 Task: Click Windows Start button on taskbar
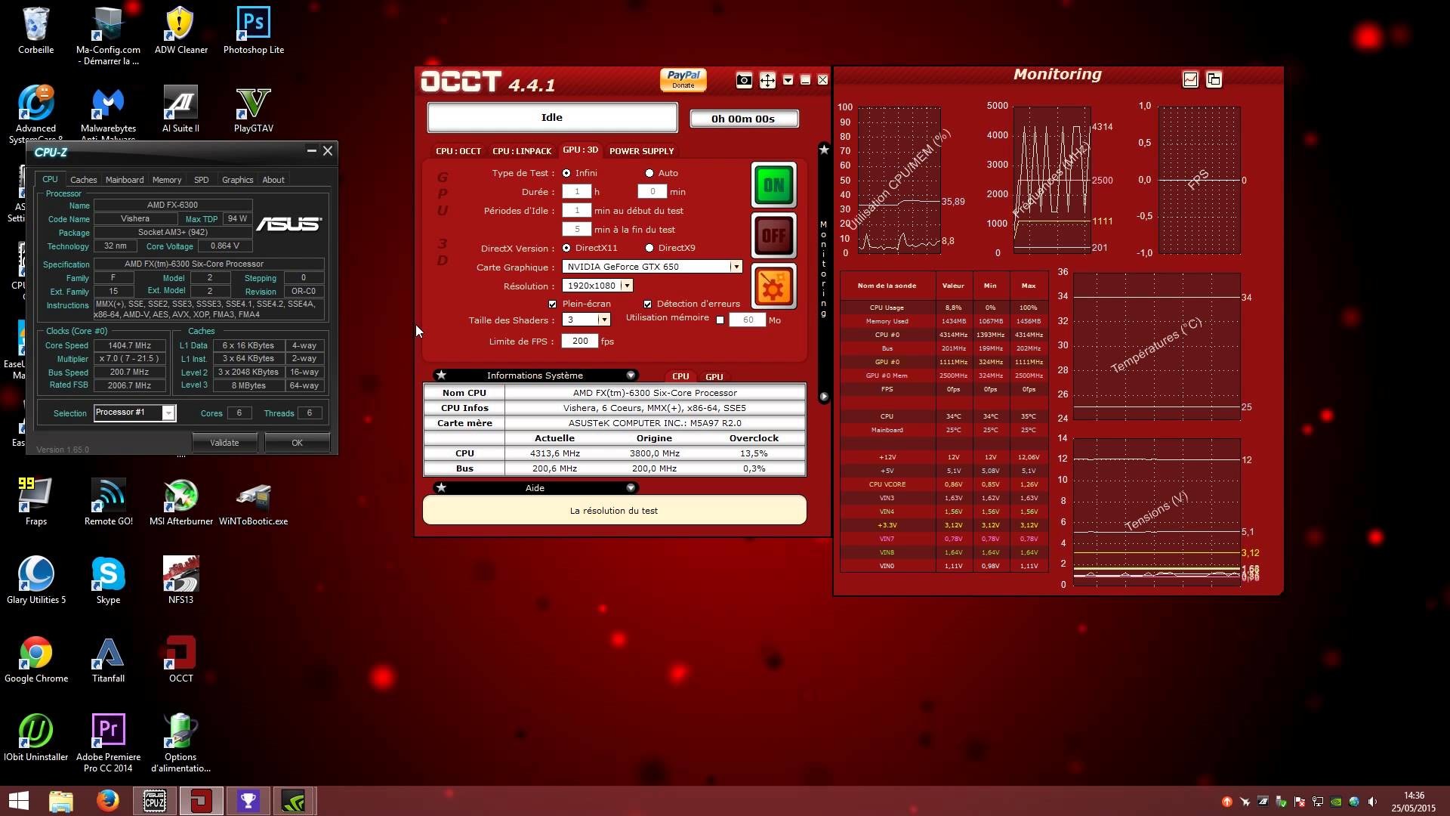click(x=18, y=801)
